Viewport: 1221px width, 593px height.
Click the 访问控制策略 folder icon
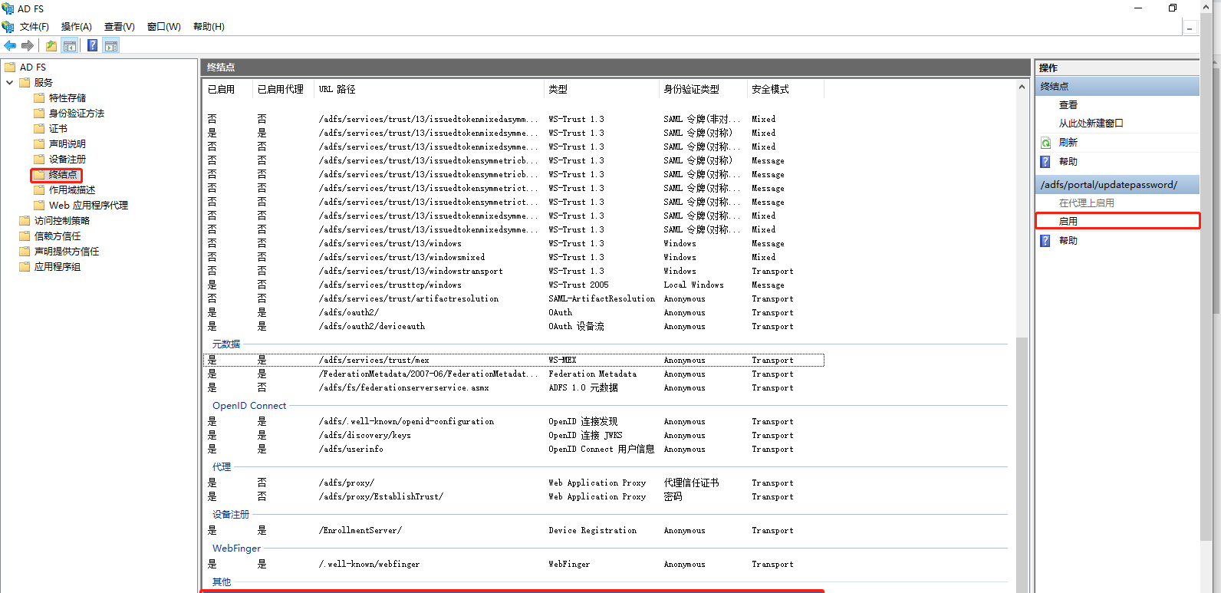coord(25,221)
